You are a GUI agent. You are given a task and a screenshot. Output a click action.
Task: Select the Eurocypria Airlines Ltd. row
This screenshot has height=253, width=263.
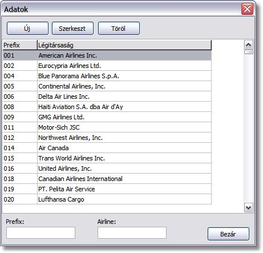point(107,66)
